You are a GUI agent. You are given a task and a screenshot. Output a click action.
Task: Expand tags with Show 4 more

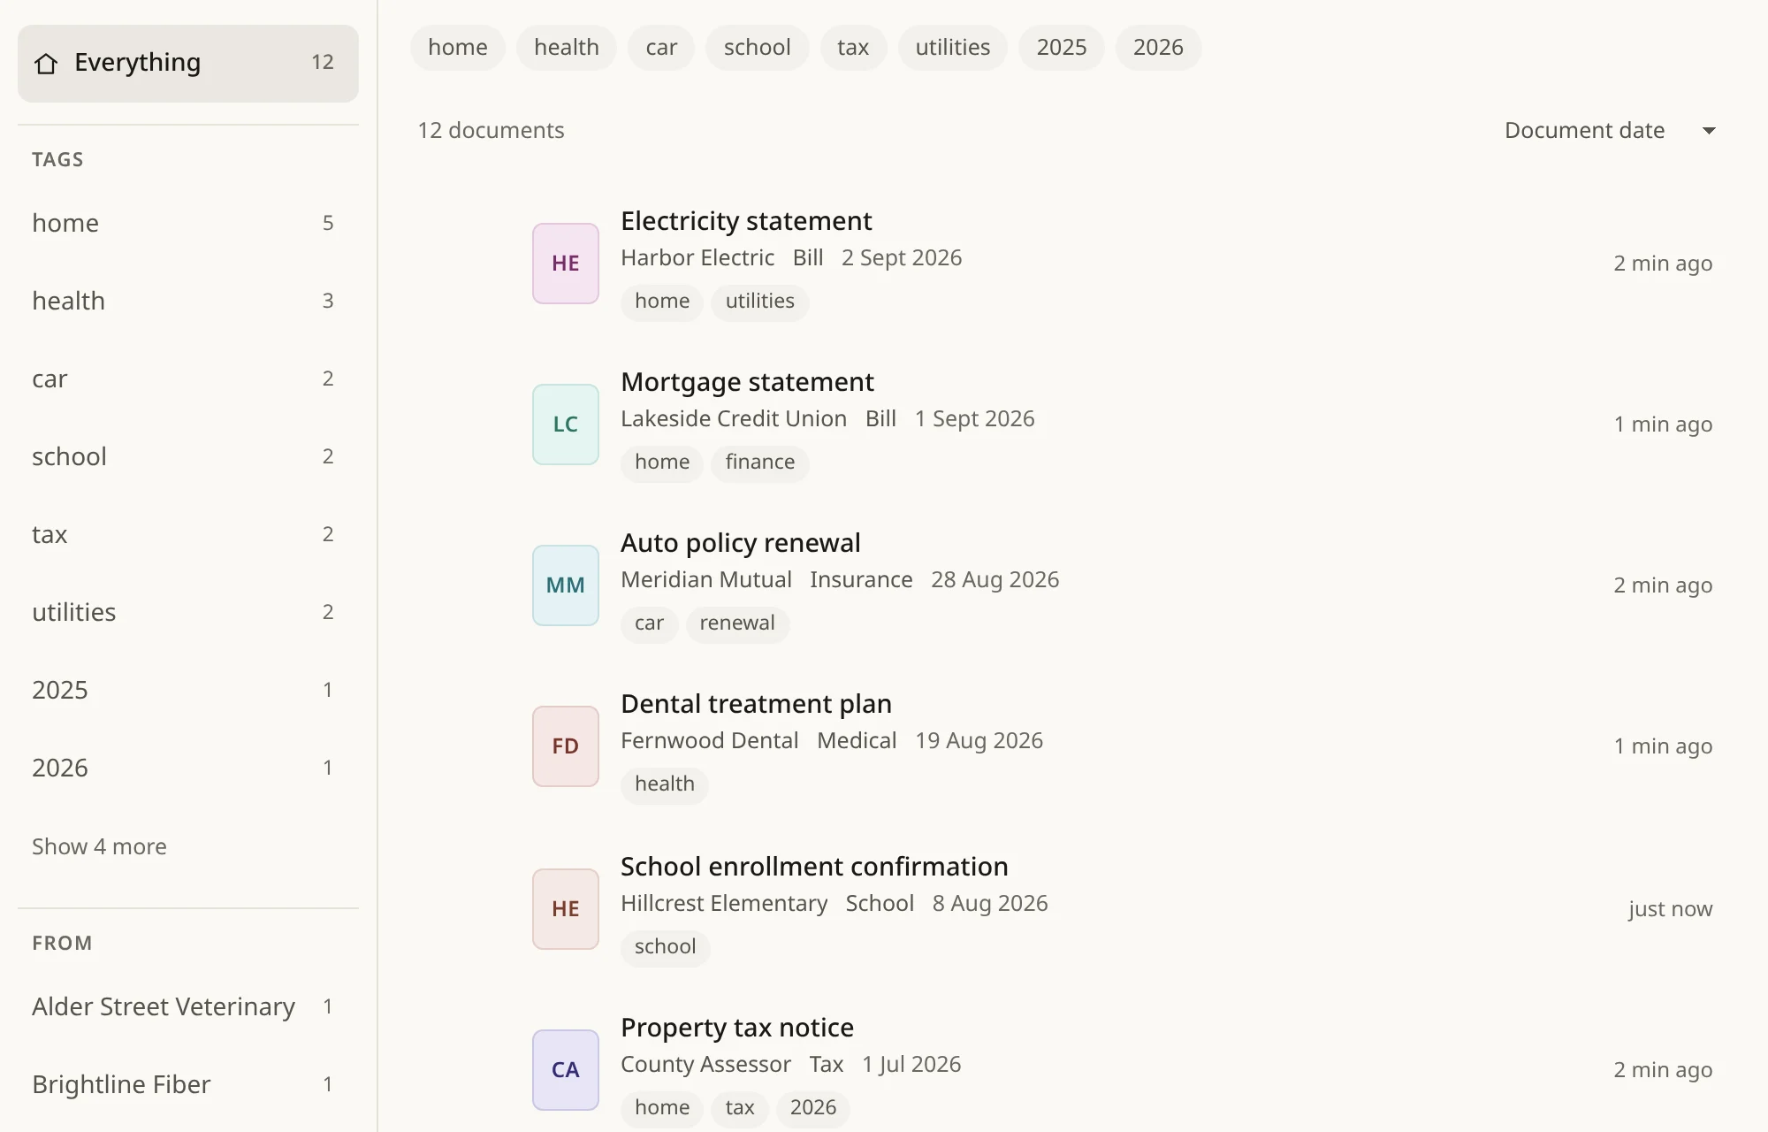99,846
